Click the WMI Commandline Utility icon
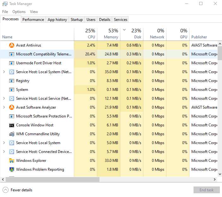222x197 pixels. tap(12, 134)
